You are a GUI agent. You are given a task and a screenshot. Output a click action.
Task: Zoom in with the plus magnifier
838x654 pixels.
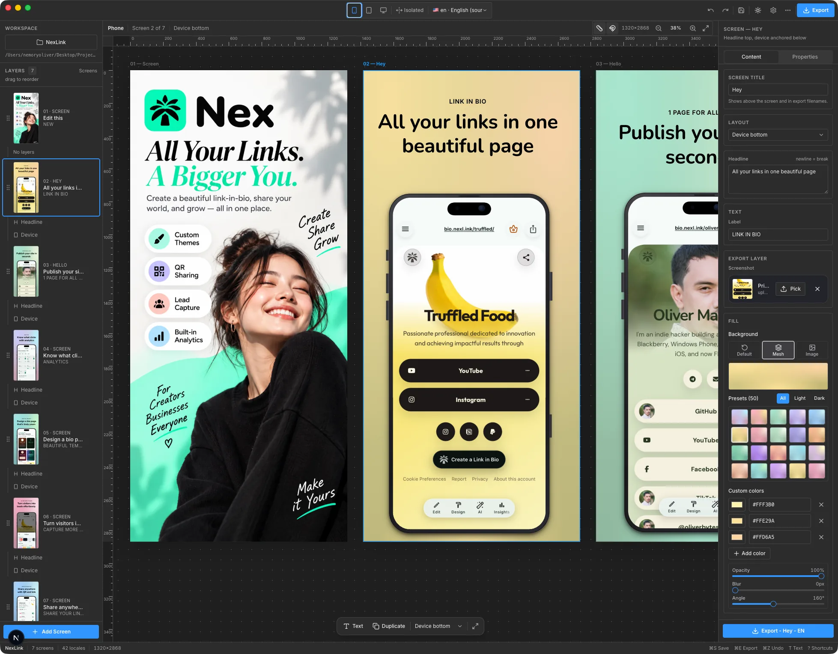click(692, 28)
